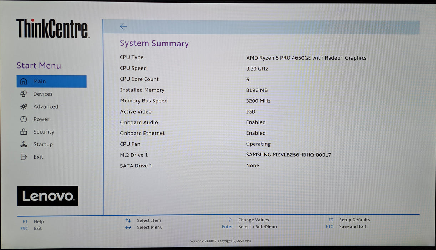Click the core count value 6

click(248, 80)
